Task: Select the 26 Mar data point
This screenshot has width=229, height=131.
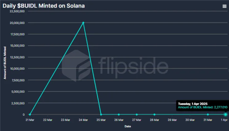Action: tap(119, 115)
